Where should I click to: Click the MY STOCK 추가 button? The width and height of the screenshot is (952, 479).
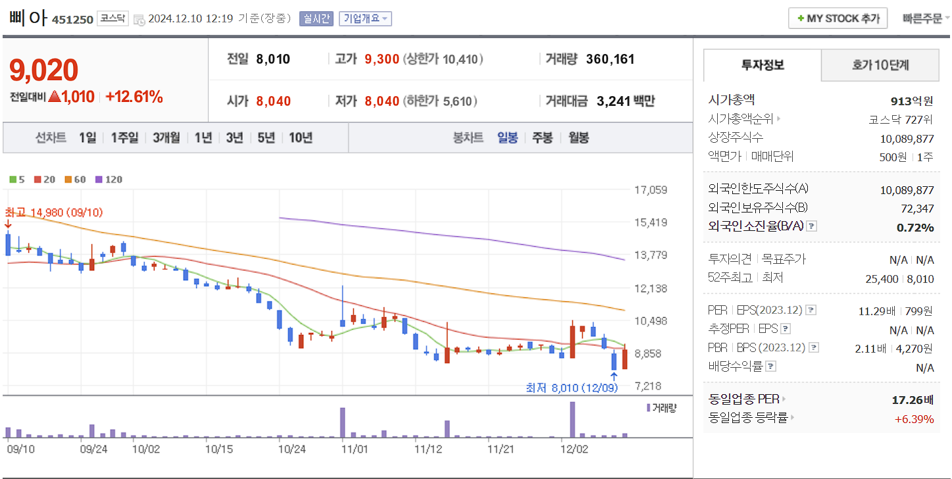(838, 18)
